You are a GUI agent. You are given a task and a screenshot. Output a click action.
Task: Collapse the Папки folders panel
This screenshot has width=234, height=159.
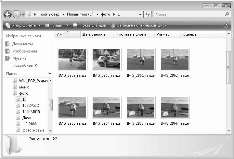(50, 74)
